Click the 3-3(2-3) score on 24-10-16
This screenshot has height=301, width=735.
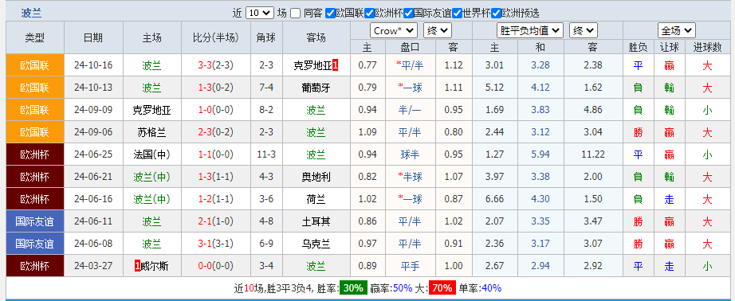pyautogui.click(x=215, y=65)
